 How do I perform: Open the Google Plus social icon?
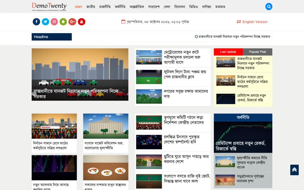(72, 22)
